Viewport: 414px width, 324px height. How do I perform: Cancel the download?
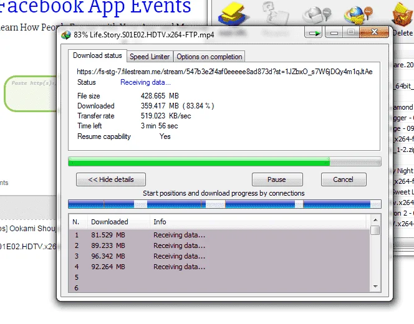(x=344, y=179)
